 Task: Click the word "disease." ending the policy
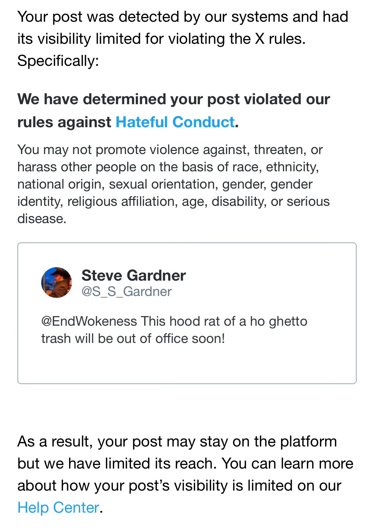[x=42, y=219]
